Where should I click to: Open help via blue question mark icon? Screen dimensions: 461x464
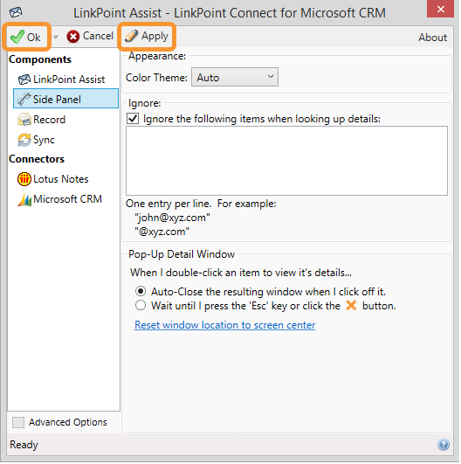[444, 444]
